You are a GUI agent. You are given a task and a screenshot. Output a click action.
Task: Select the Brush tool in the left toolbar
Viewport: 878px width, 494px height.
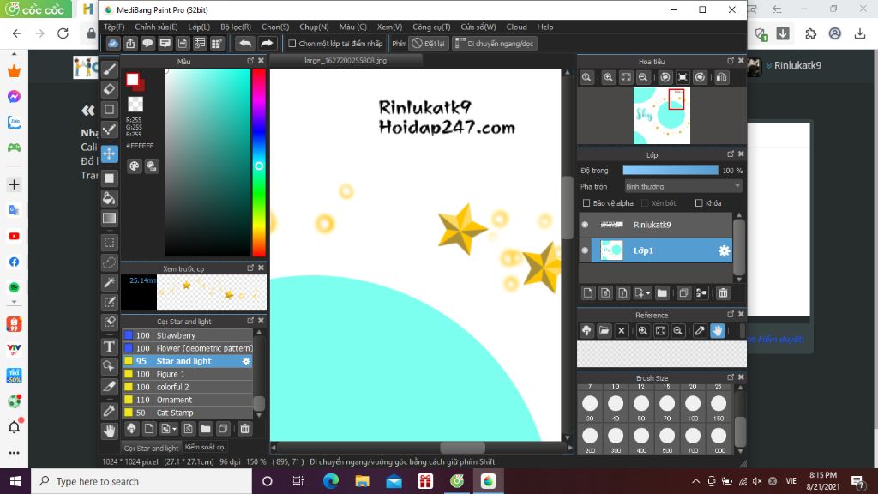110,69
